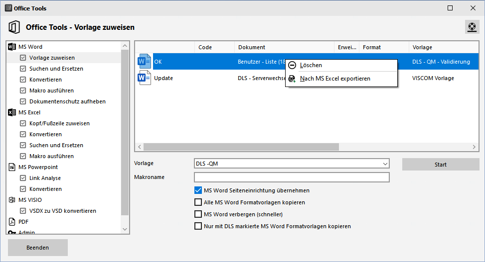Select Kopf/Fußzeile zuweisen item
Viewport: 485px width, 262px height.
coord(59,123)
